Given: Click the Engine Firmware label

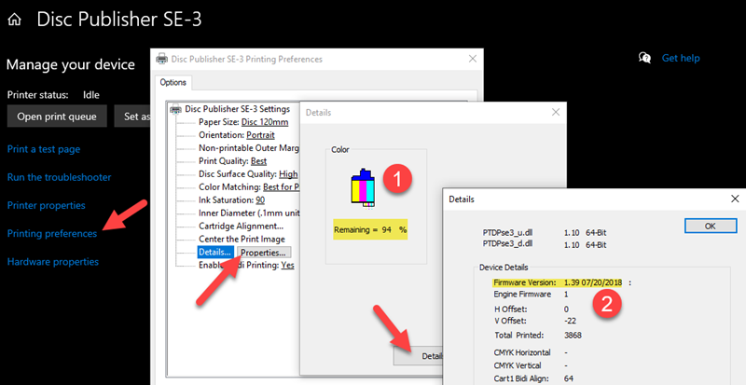Looking at the screenshot, I should click(522, 294).
